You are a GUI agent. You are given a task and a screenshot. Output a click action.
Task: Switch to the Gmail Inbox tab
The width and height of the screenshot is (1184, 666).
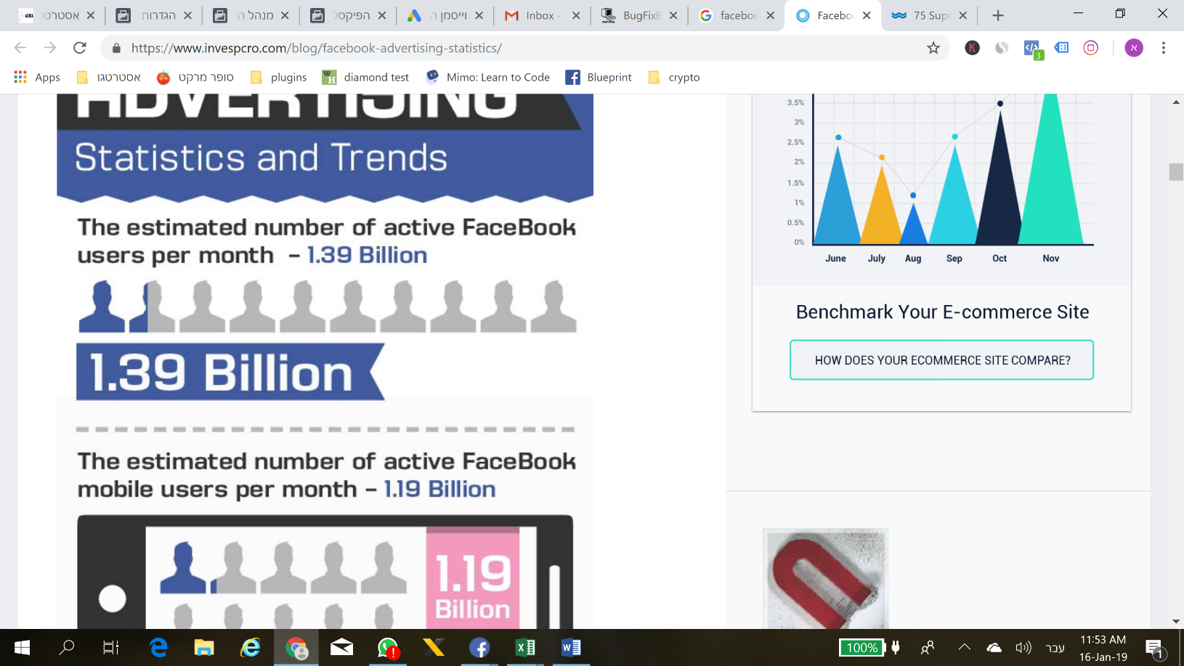coord(538,15)
